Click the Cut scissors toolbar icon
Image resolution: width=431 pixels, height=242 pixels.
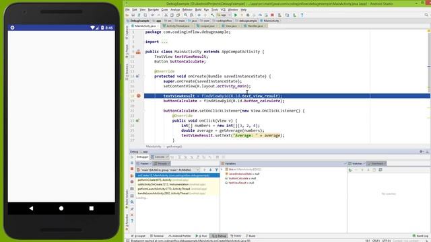(166, 15)
